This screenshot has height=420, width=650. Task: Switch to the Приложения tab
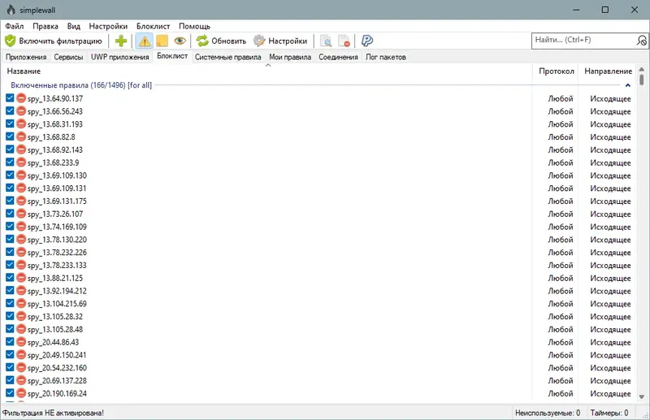pyautogui.click(x=26, y=57)
